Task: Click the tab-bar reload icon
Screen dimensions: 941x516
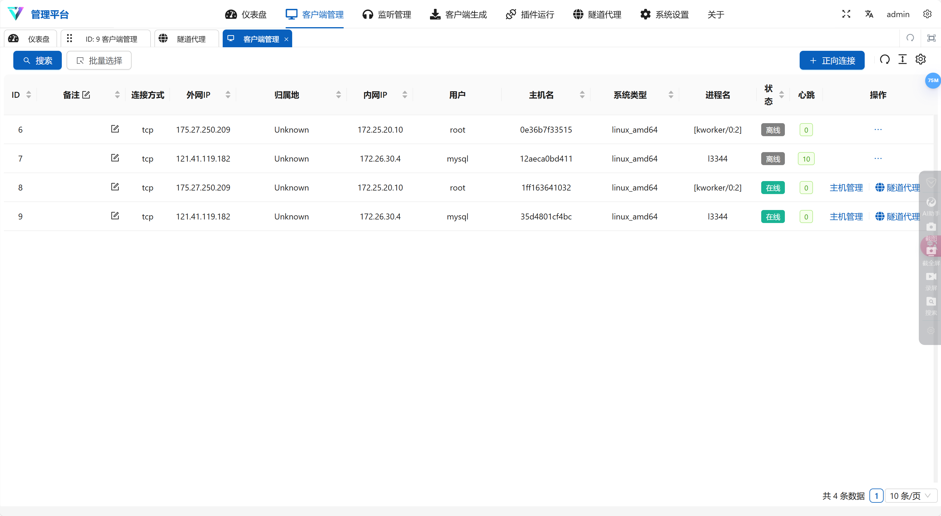Action: [x=910, y=38]
